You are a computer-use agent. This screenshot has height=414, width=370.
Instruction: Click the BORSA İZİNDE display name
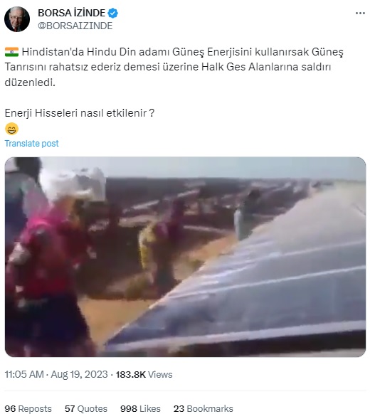pos(71,13)
